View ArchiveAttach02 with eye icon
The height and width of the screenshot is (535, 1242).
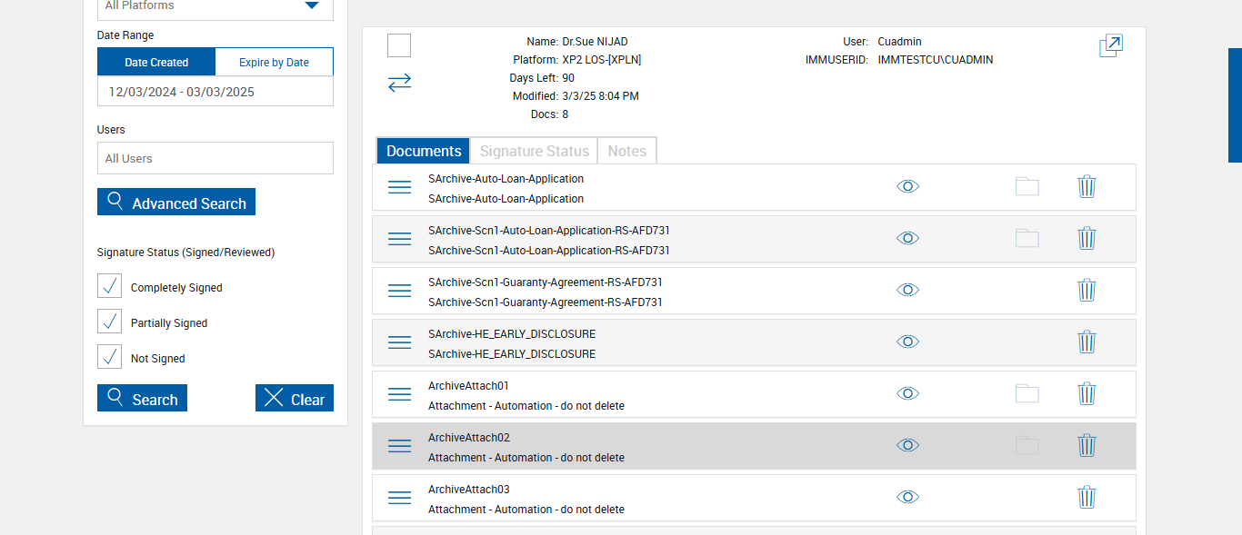pos(907,445)
